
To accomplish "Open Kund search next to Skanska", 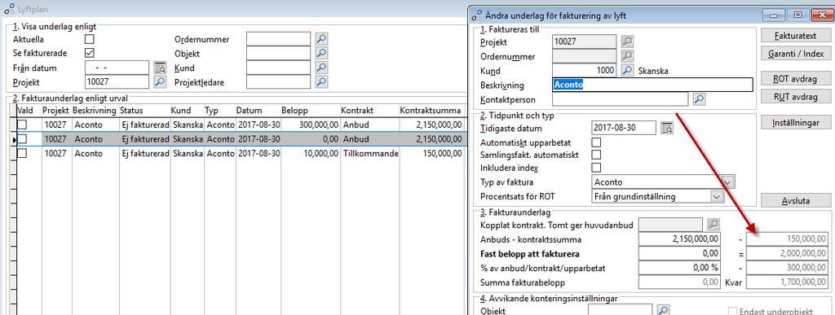I will 628,70.
